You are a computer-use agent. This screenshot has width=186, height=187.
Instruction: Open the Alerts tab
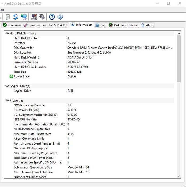[147, 25]
